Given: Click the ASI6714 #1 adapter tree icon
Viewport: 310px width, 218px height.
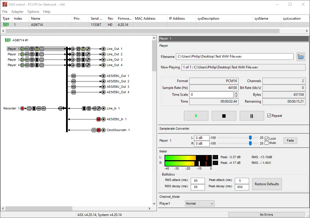Looking at the screenshot, I should (x=8, y=40).
